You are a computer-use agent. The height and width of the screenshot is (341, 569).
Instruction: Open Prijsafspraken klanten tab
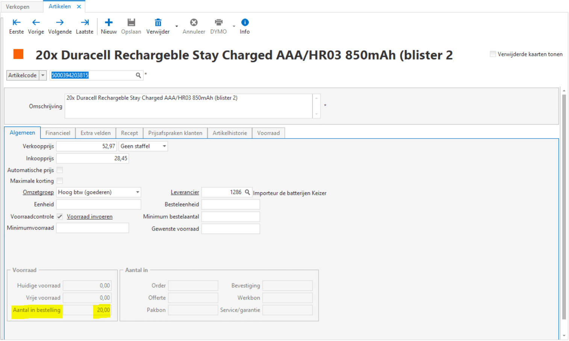[175, 133]
